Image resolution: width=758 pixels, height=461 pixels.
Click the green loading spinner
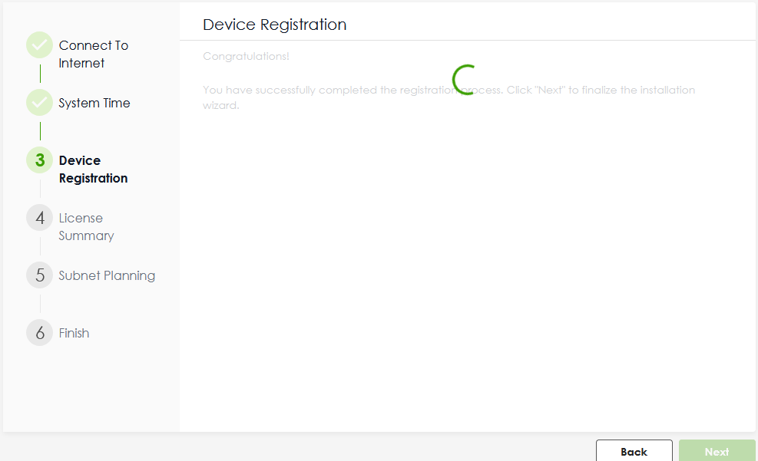465,79
